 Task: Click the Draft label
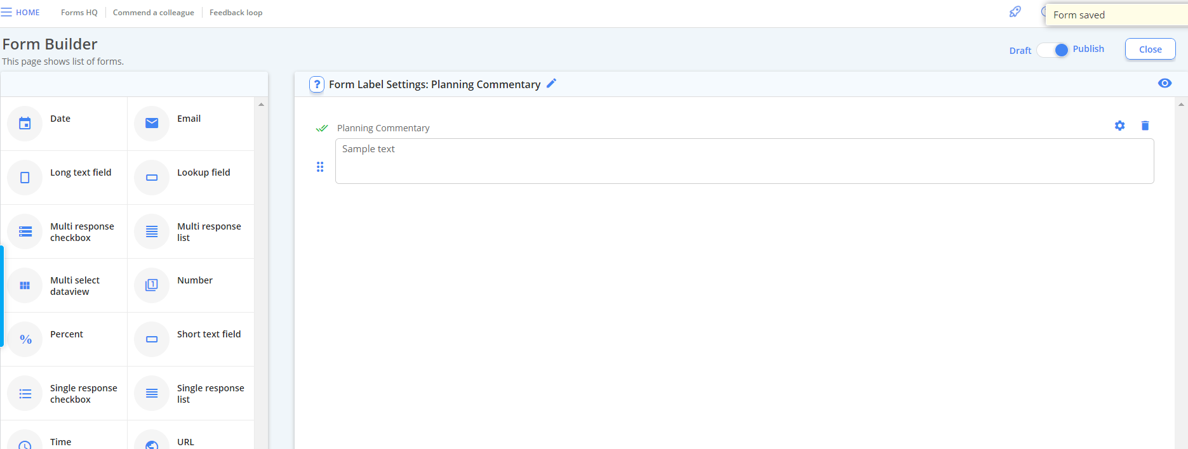[x=1020, y=51]
